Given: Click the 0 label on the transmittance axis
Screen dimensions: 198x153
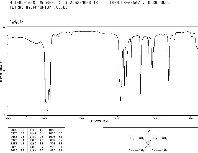Looking at the screenshot, I should point(5,115).
